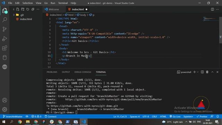Open the Terminal menu
The image size is (222, 125).
pos(63,3)
